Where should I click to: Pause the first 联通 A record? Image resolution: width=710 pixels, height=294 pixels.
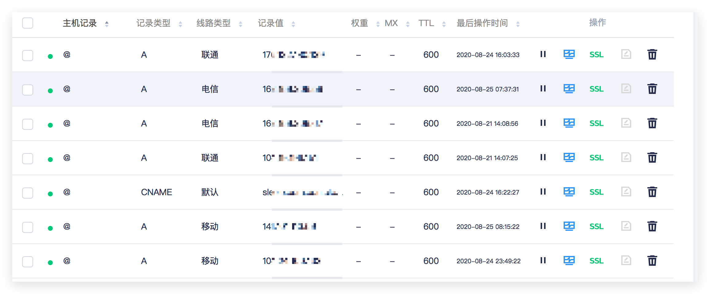click(543, 54)
